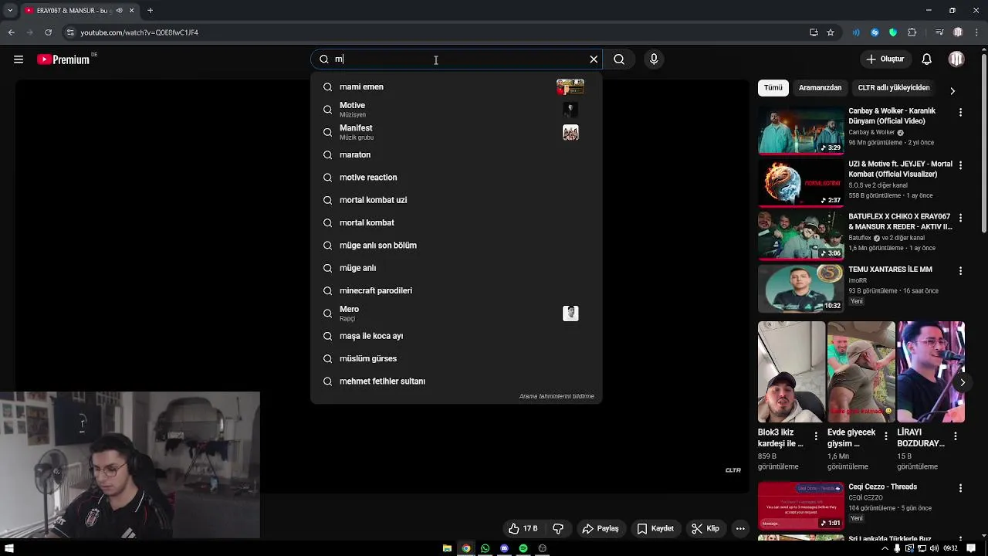Click the Klip clip button

pos(705,528)
